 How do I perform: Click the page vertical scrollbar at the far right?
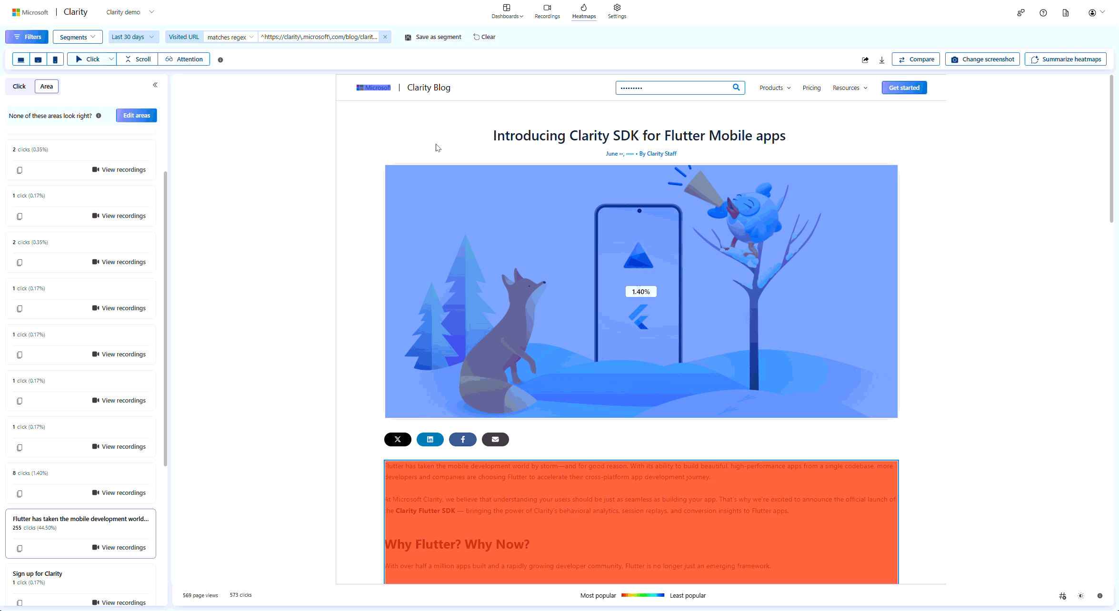(x=1111, y=148)
